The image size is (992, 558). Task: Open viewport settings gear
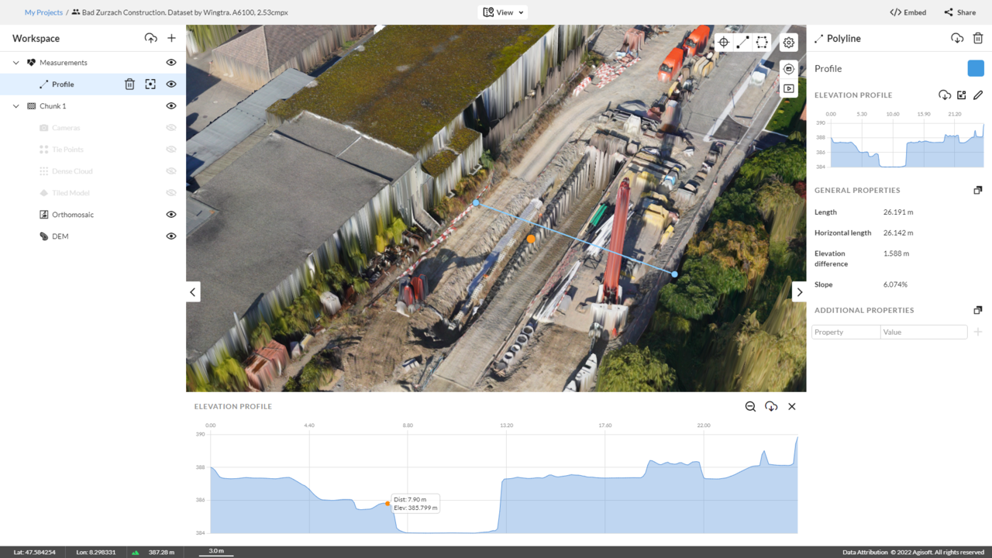tap(789, 43)
